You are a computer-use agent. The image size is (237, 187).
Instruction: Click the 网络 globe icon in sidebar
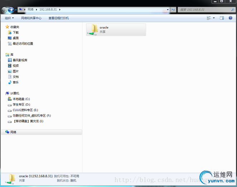click(7, 132)
